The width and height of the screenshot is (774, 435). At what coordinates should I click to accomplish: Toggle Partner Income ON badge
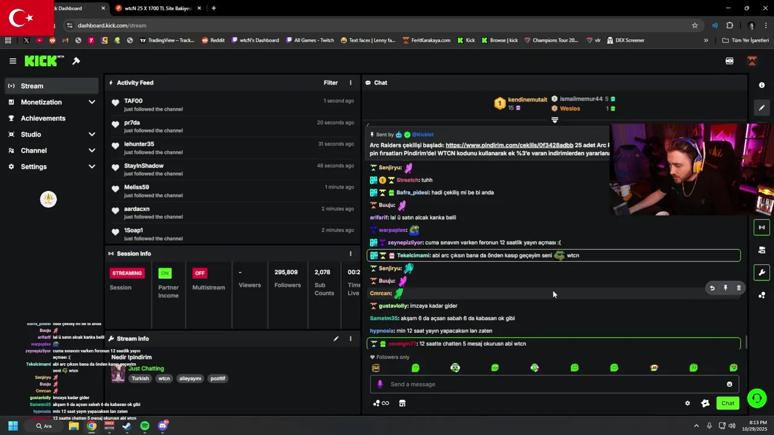click(164, 273)
